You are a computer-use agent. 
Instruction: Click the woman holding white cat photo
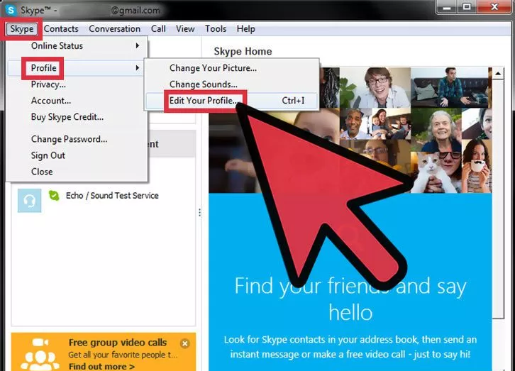click(x=436, y=172)
